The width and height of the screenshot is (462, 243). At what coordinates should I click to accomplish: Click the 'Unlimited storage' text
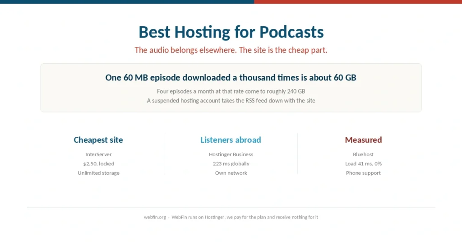pos(98,173)
